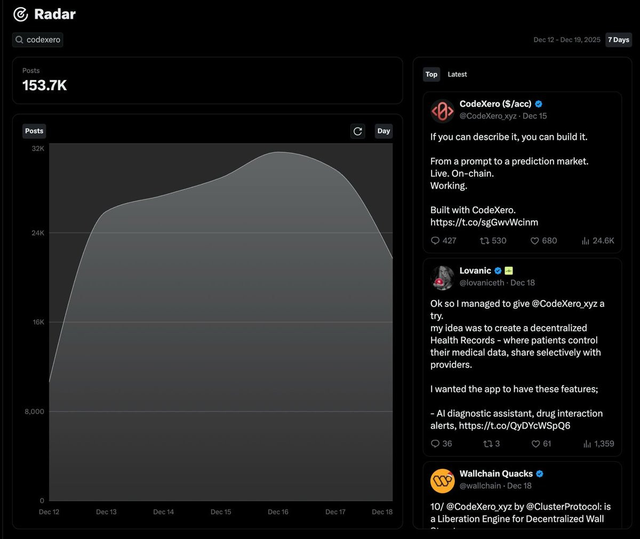640x539 pixels.
Task: Click repost icon on CodeXero post
Action: point(484,241)
